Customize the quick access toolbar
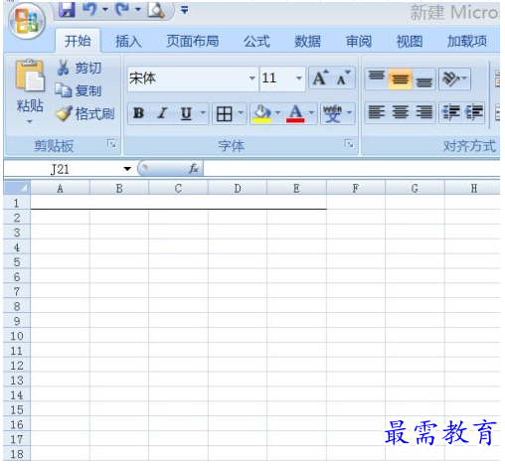 pyautogui.click(x=185, y=10)
